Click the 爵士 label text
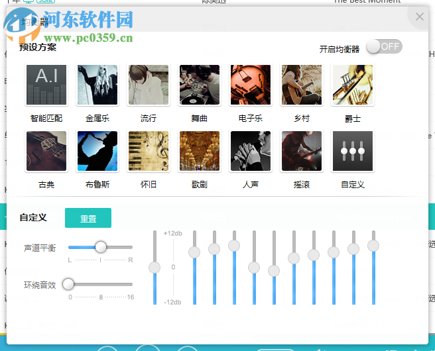This screenshot has width=435, height=351. click(x=353, y=119)
